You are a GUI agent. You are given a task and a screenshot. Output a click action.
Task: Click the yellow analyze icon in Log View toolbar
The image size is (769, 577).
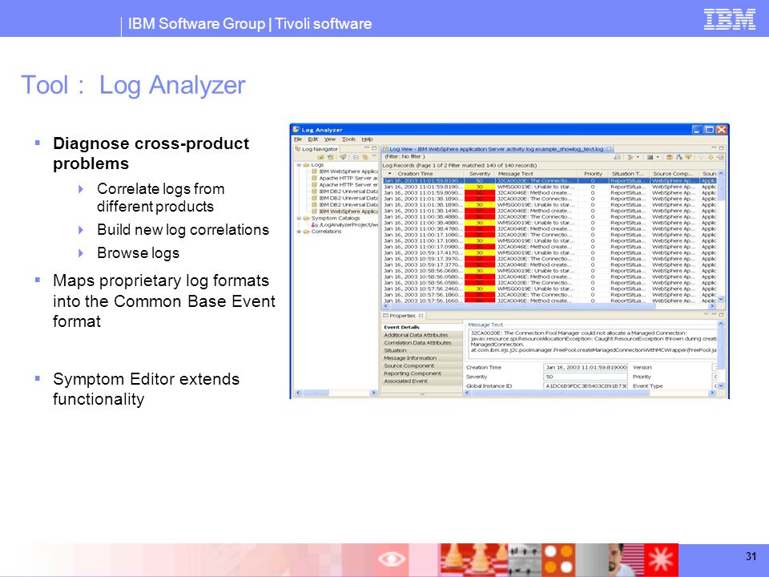pyautogui.click(x=689, y=157)
